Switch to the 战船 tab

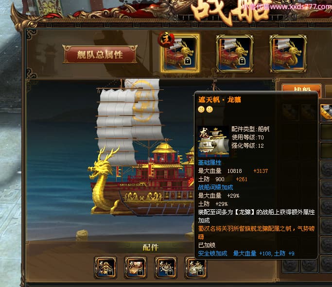302,88
